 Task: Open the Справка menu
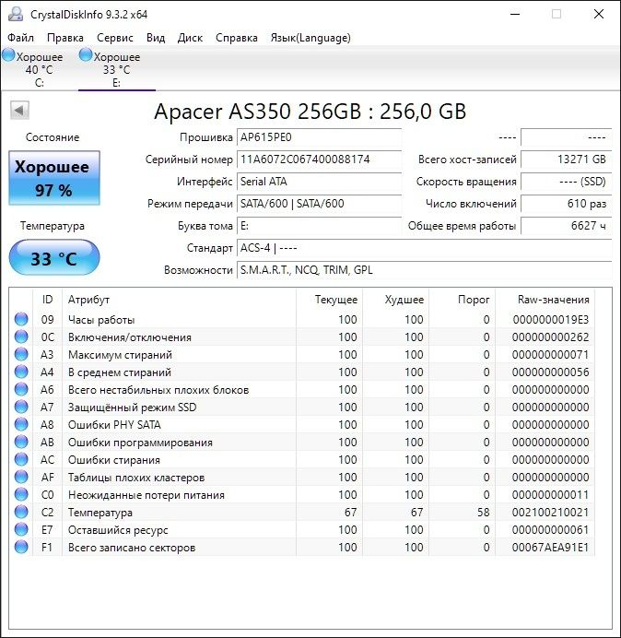236,38
